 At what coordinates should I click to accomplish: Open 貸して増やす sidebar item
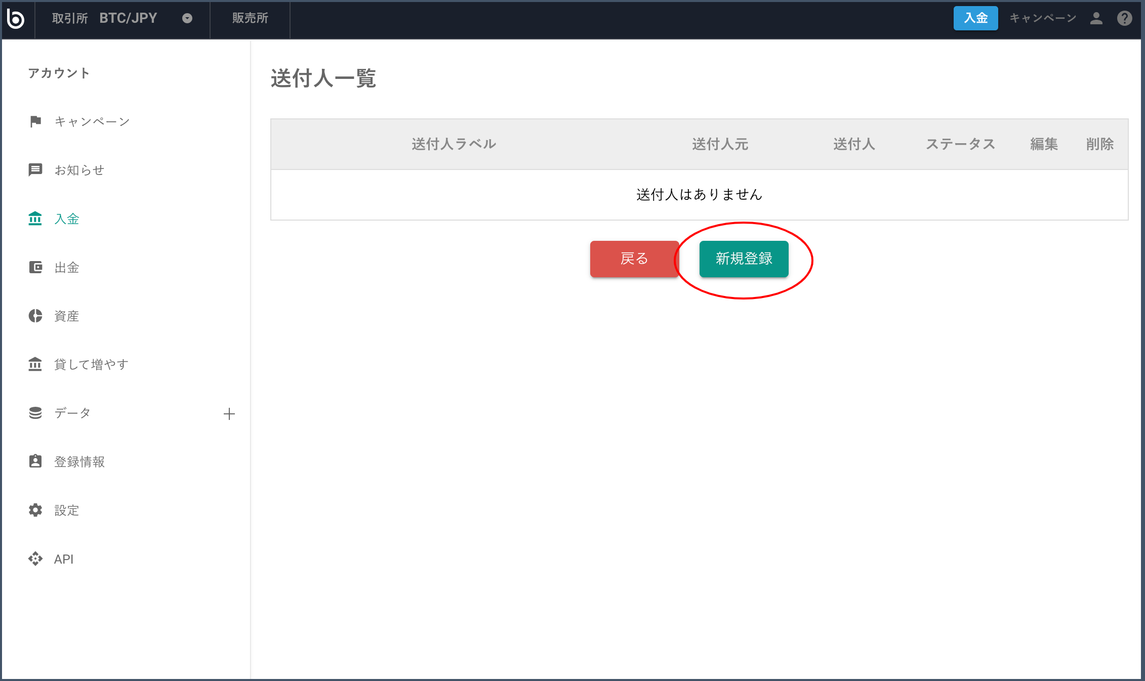pyautogui.click(x=91, y=364)
